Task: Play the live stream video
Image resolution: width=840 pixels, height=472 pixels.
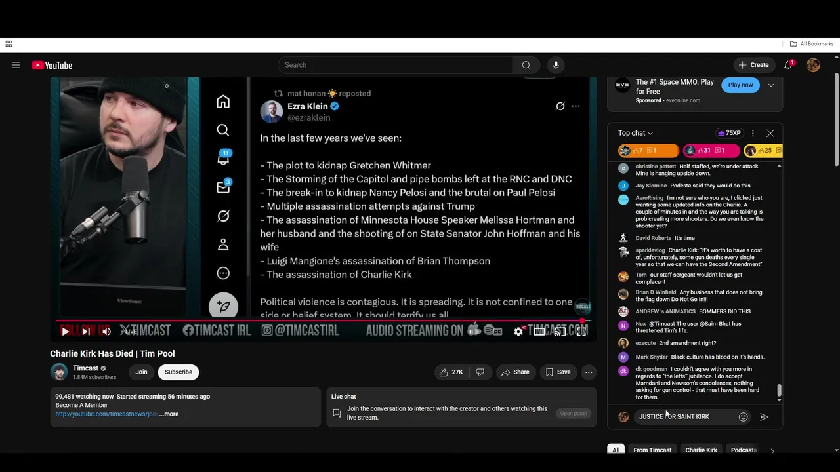Action: coord(65,332)
